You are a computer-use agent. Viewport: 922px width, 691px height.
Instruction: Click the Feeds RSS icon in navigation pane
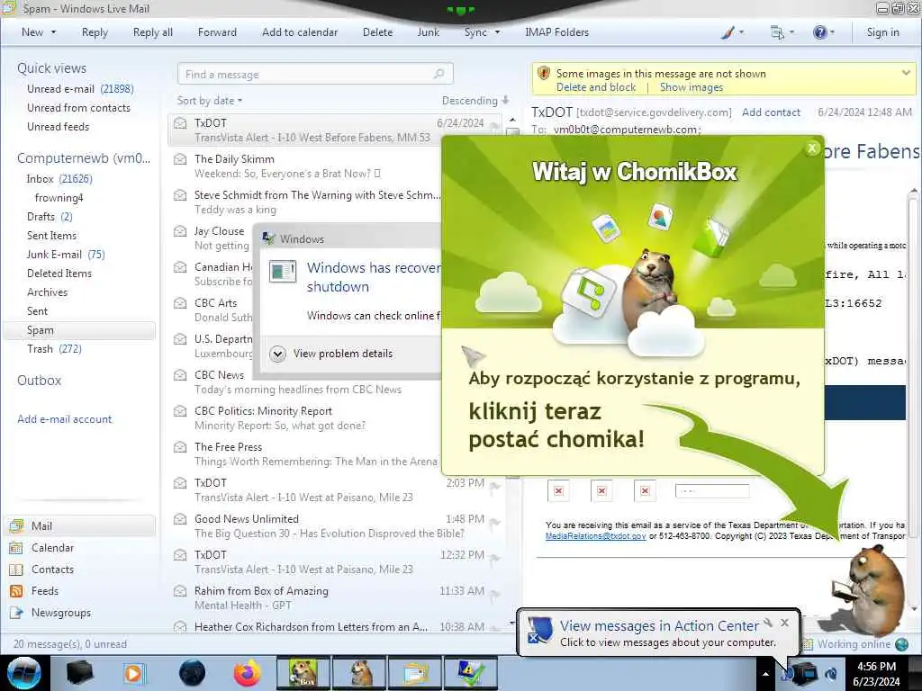(x=16, y=591)
